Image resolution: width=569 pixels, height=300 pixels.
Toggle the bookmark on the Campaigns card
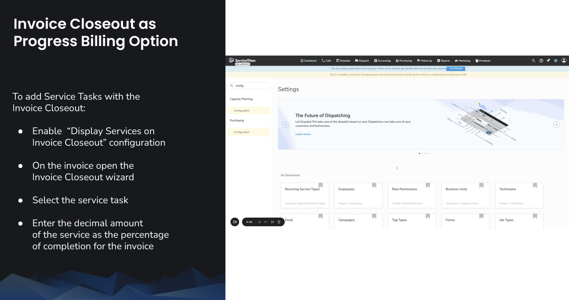point(374,216)
